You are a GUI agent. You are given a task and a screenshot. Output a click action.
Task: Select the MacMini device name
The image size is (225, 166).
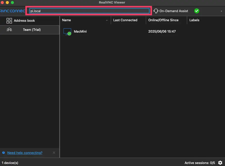coord(80,32)
